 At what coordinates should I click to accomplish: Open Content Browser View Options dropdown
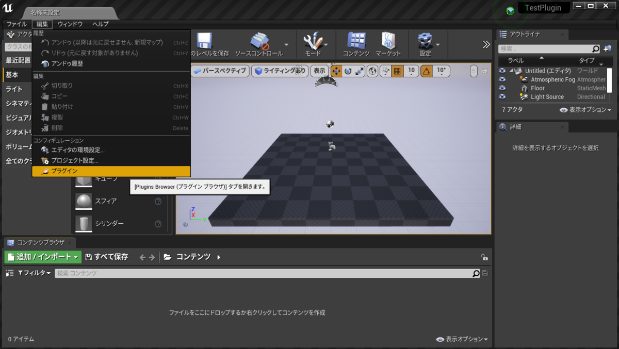point(462,339)
